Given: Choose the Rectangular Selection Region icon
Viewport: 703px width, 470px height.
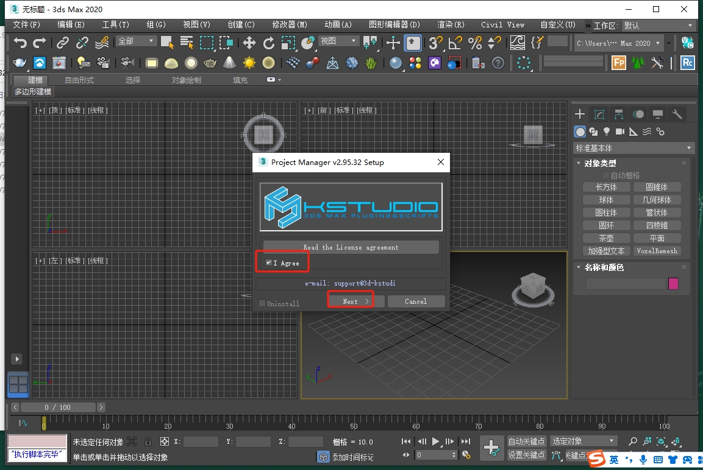Looking at the screenshot, I should point(206,43).
